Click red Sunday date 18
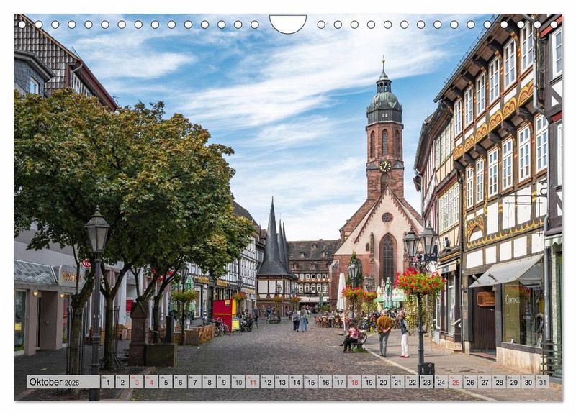Image resolution: width=576 pixels, height=415 pixels. pyautogui.click(x=354, y=382)
